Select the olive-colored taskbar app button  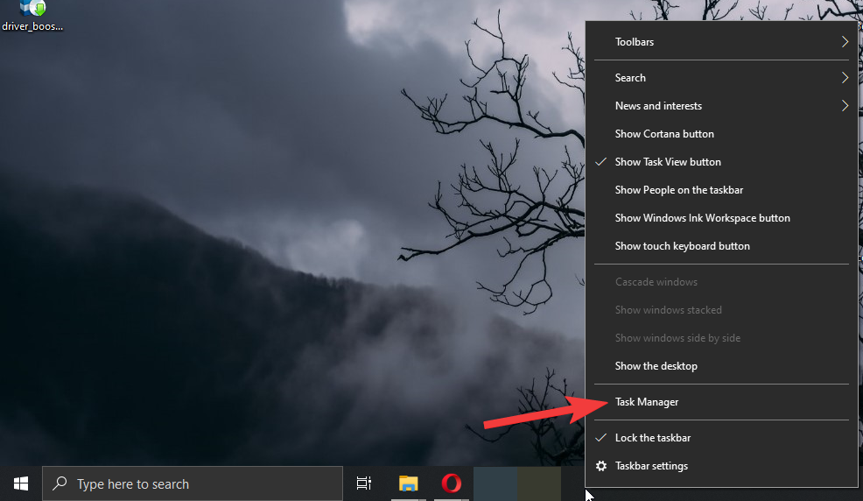539,483
